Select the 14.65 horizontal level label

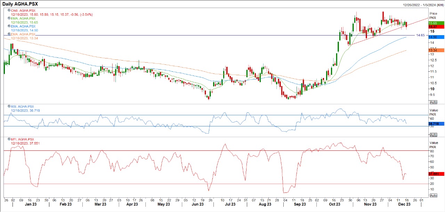[420, 35]
